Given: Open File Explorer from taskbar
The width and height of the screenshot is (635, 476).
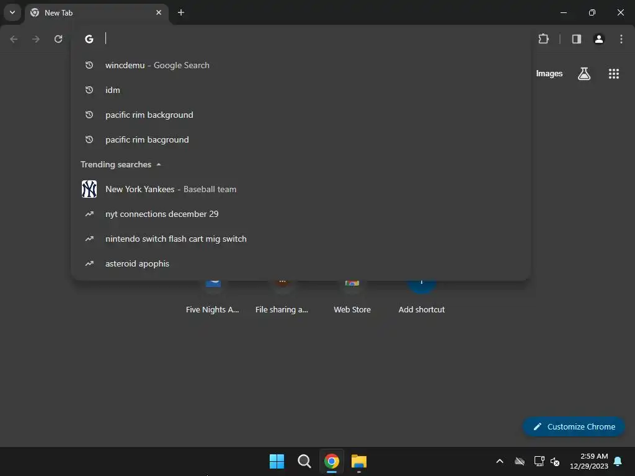Looking at the screenshot, I should [359, 461].
